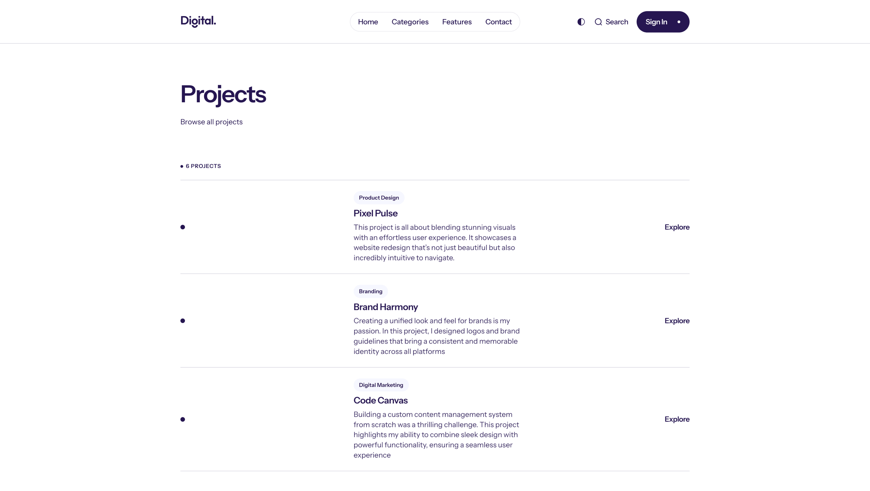Viewport: 870px width, 491px height.
Task: Open the Home menu item
Action: [x=368, y=22]
